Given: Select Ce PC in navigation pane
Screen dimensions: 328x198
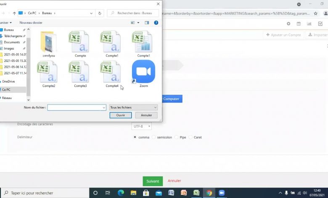Looking at the screenshot, I should coord(6,89).
